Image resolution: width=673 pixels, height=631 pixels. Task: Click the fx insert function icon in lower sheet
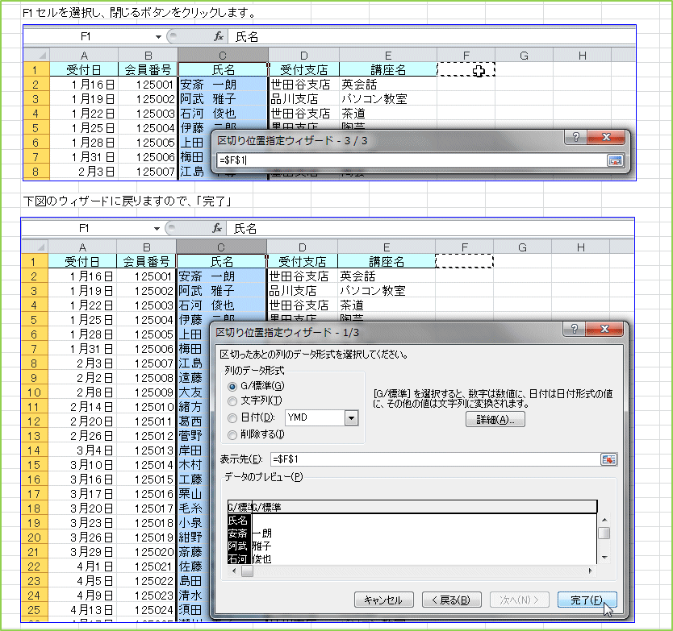(217, 228)
